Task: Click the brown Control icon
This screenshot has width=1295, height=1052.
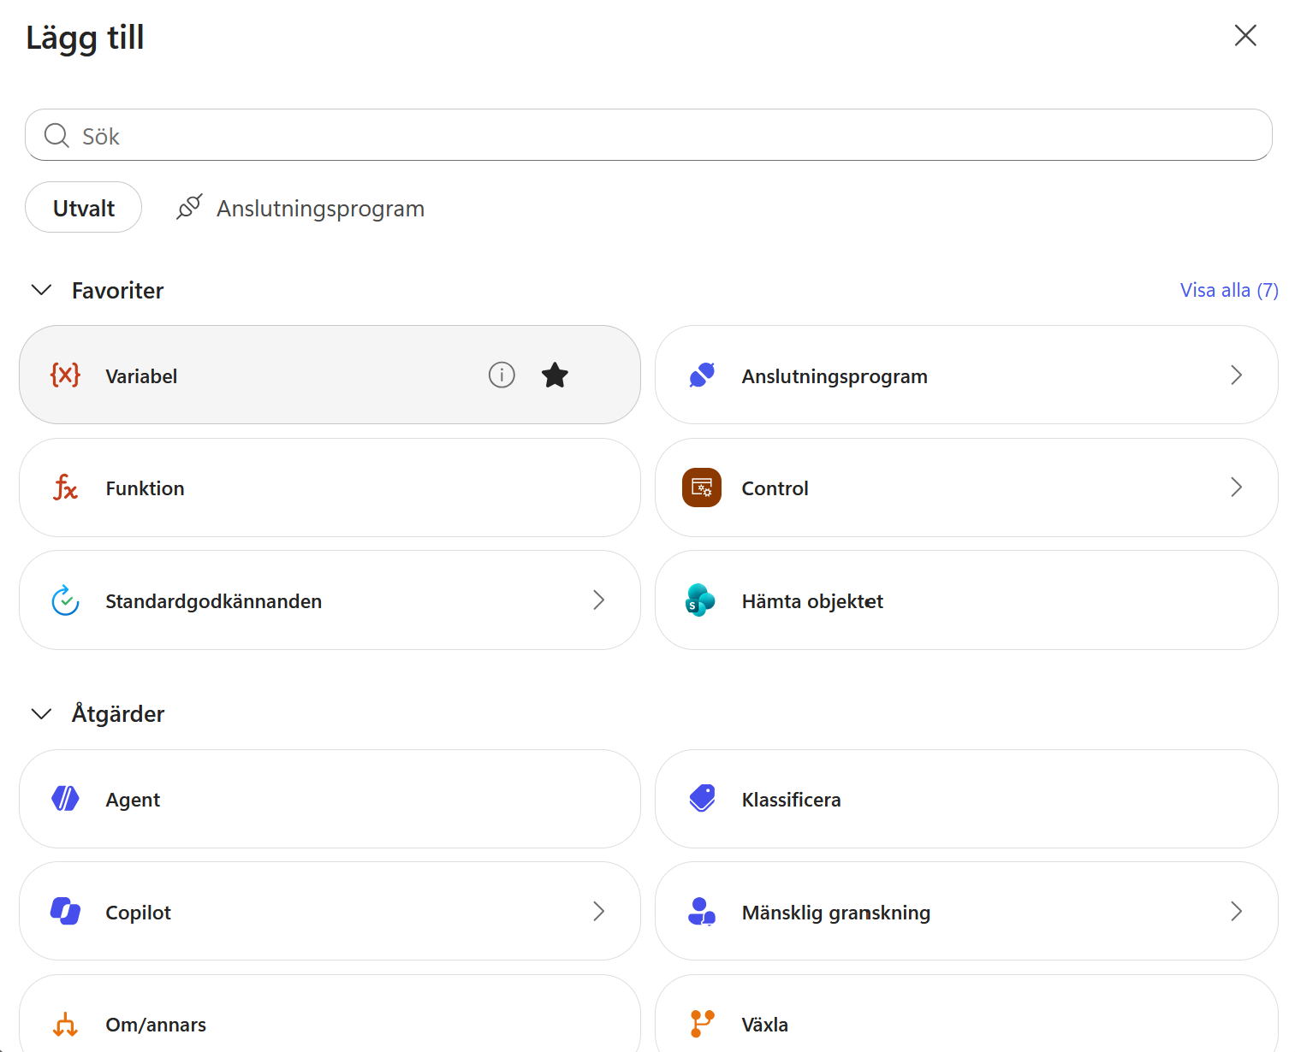Action: 702,488
